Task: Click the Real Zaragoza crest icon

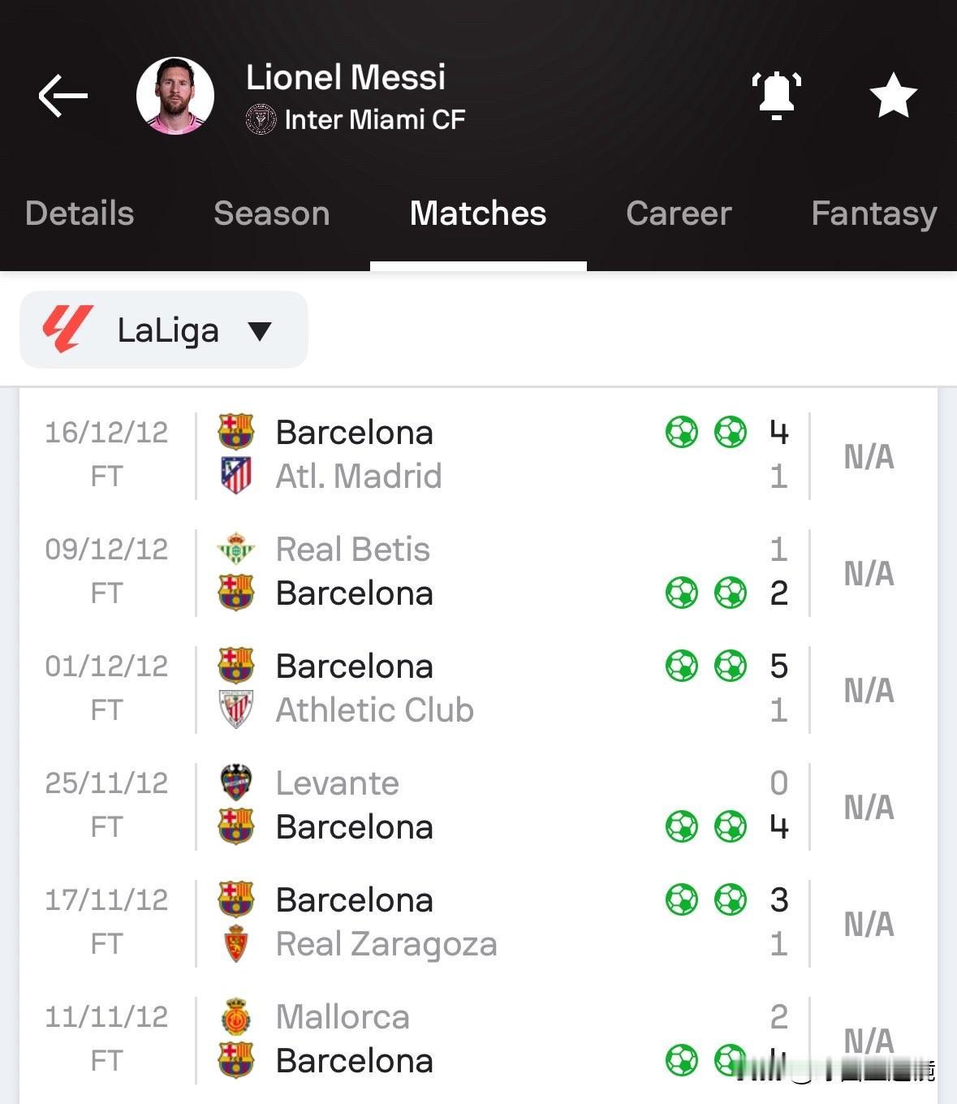Action: pos(236,943)
